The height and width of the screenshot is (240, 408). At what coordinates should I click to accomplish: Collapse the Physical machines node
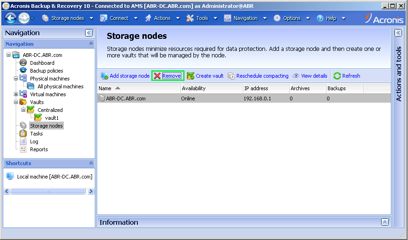point(16,78)
